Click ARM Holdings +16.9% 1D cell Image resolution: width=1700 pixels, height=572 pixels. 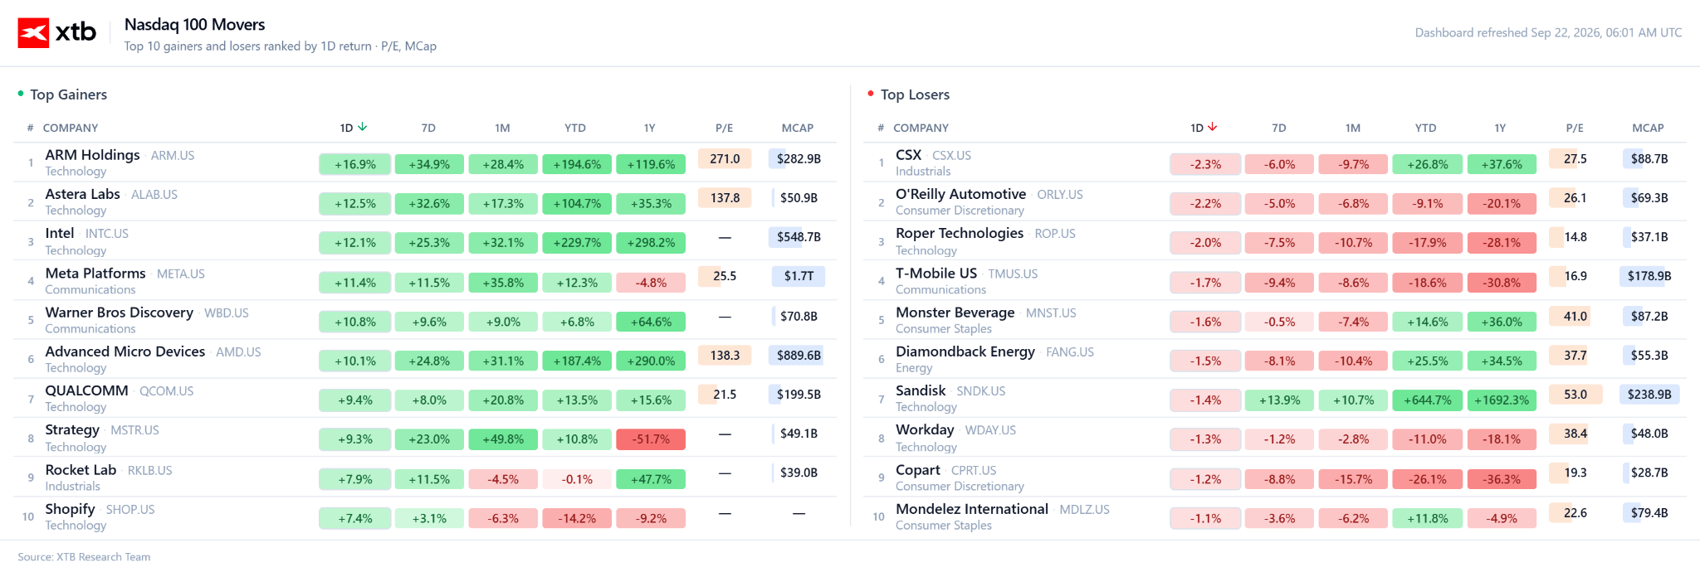click(x=355, y=164)
